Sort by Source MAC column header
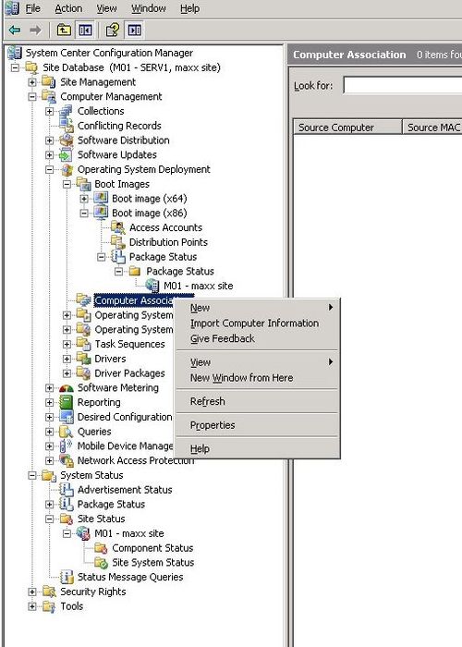Screen dimensions: 462x647 pyautogui.click(x=432, y=128)
